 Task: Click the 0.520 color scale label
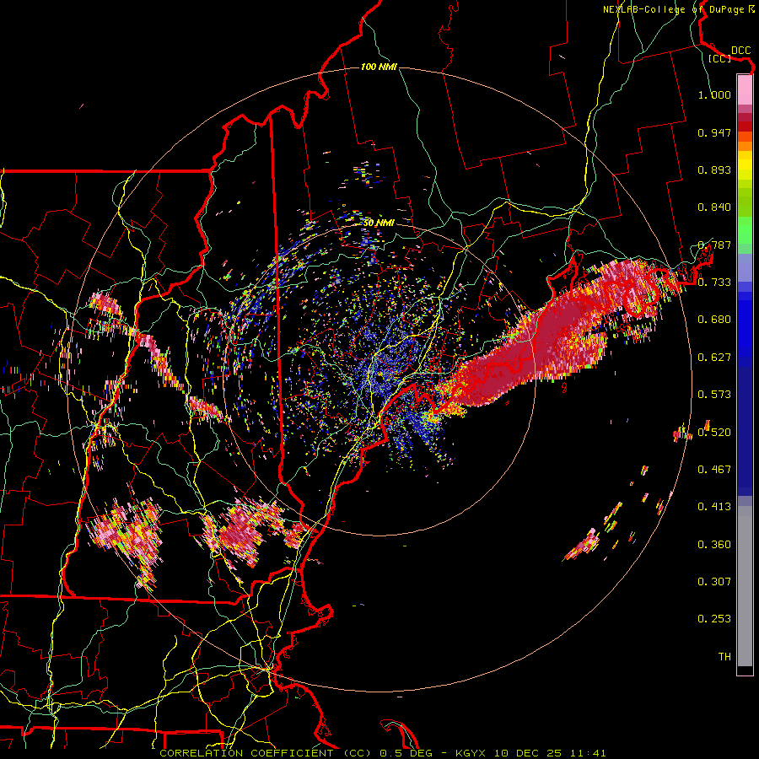(x=714, y=432)
